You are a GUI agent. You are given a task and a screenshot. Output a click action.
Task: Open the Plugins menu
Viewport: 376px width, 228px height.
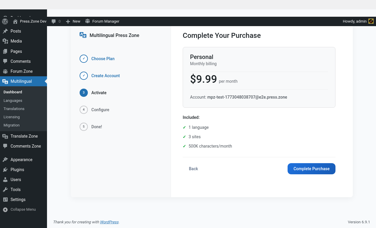click(x=23, y=170)
